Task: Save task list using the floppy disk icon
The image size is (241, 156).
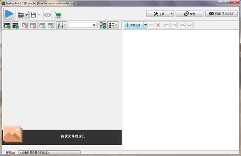Action: coord(33,15)
